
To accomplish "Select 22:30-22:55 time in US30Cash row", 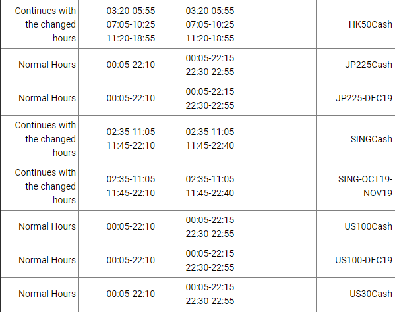I will tap(210, 301).
